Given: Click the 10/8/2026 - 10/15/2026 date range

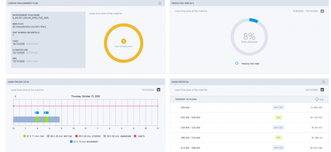Looking at the screenshot, I should [x=305, y=11].
